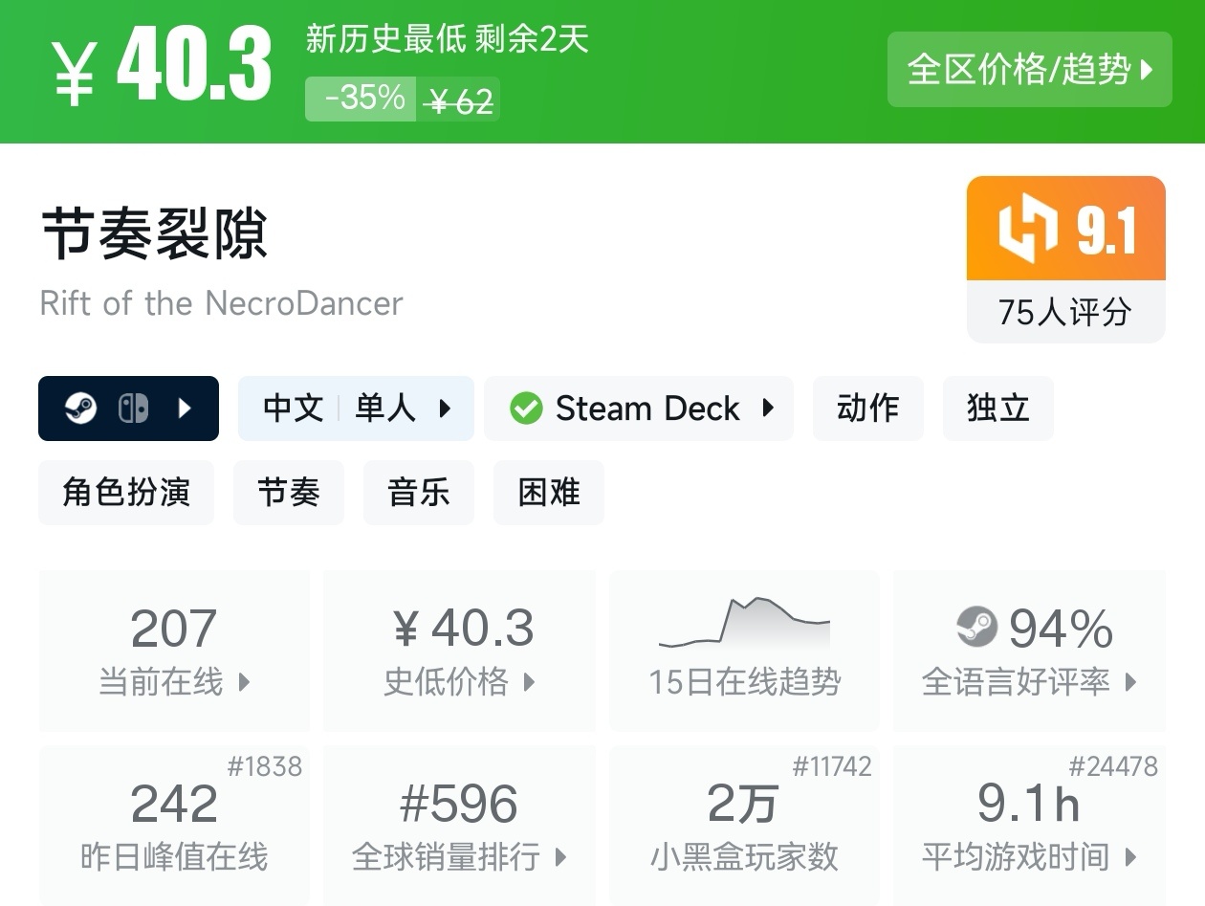
Task: Click the Xiaoheihe logo on score badge
Action: pos(1027,229)
